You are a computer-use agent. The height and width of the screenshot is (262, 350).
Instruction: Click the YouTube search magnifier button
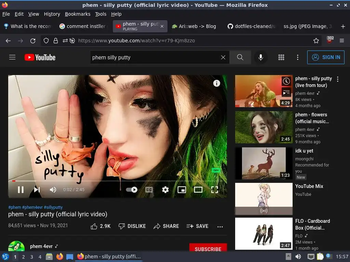click(x=240, y=57)
